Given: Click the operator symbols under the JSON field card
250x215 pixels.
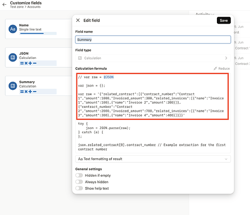Looking at the screenshot, I should click(x=28, y=63).
